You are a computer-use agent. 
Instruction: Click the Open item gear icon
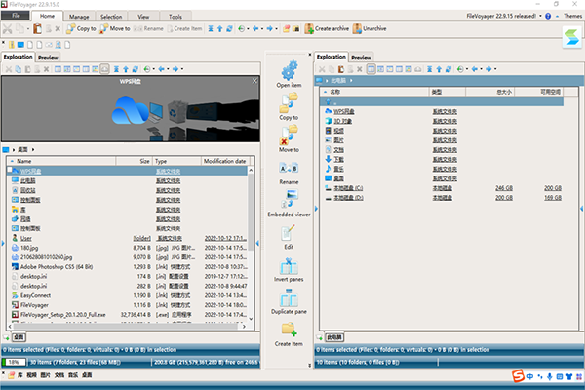[289, 70]
